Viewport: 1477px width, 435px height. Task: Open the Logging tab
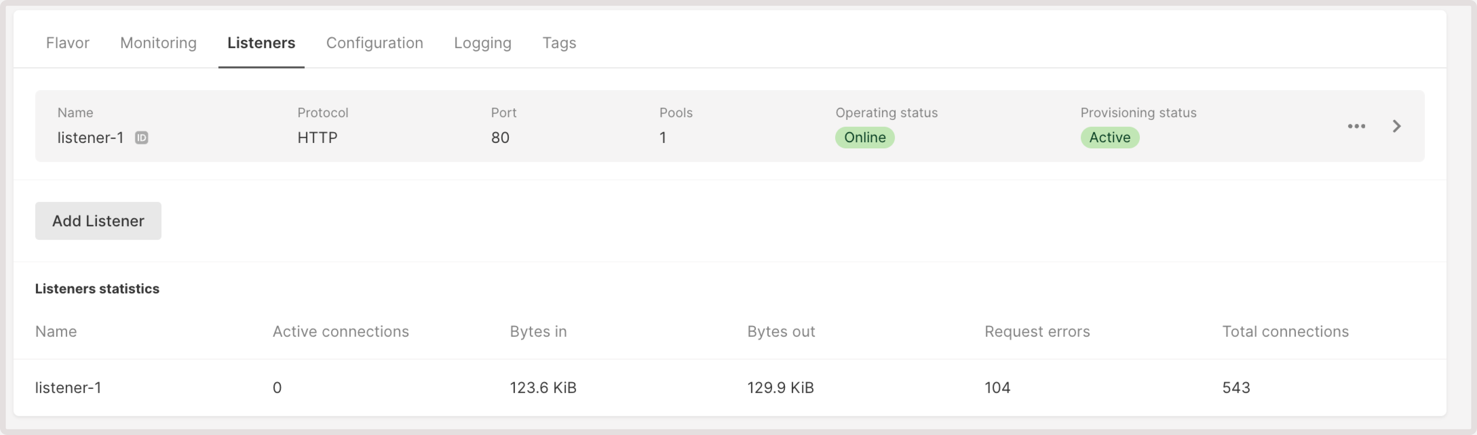[x=482, y=43]
